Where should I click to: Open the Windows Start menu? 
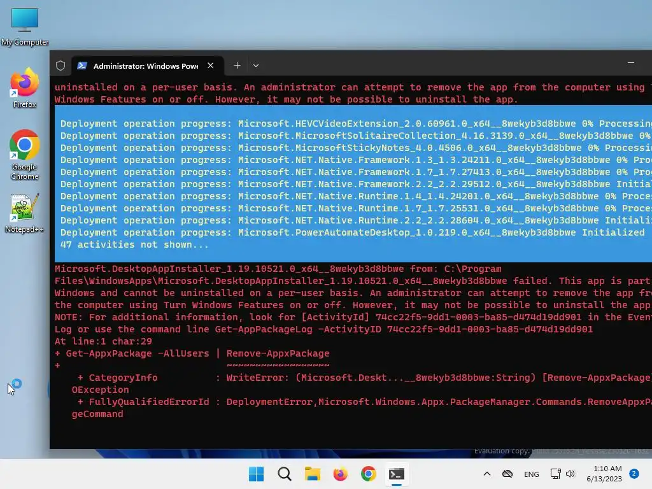tap(256, 474)
